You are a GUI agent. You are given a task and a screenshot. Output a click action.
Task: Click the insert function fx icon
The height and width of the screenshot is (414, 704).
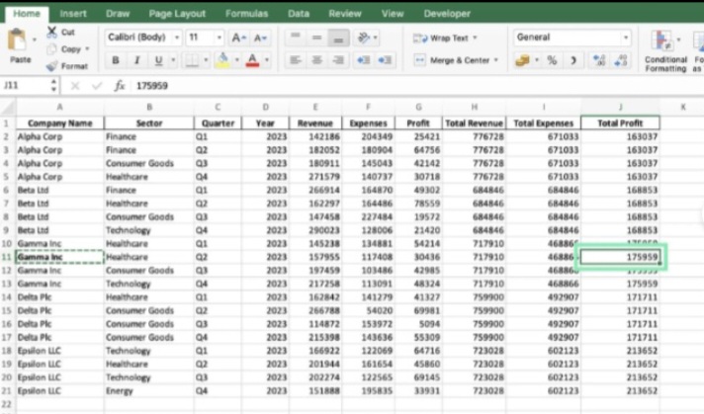click(x=120, y=86)
